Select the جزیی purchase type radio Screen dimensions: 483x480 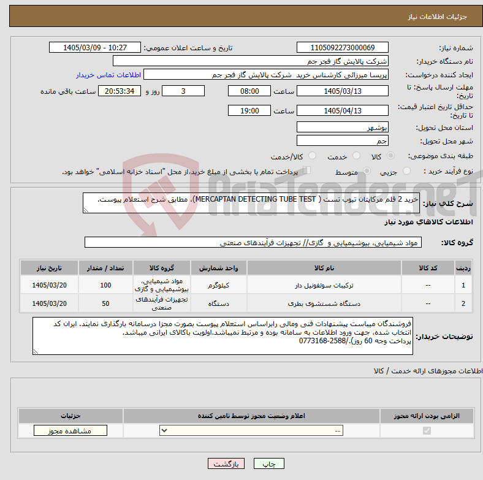click(406, 170)
